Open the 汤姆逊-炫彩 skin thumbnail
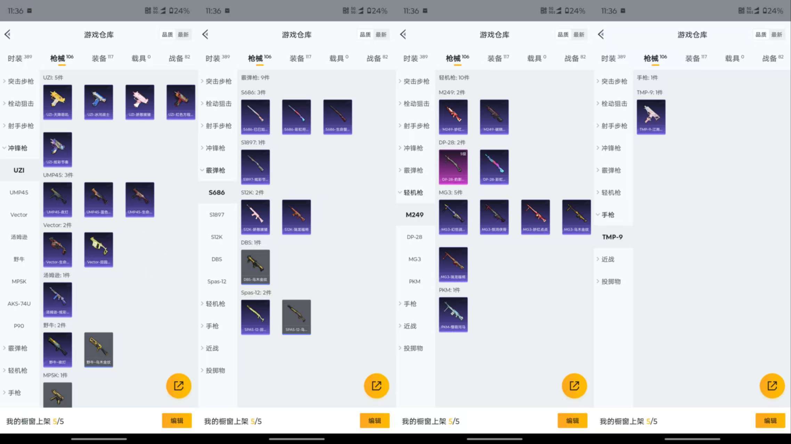Viewport: 791px width, 444px height. (58, 300)
